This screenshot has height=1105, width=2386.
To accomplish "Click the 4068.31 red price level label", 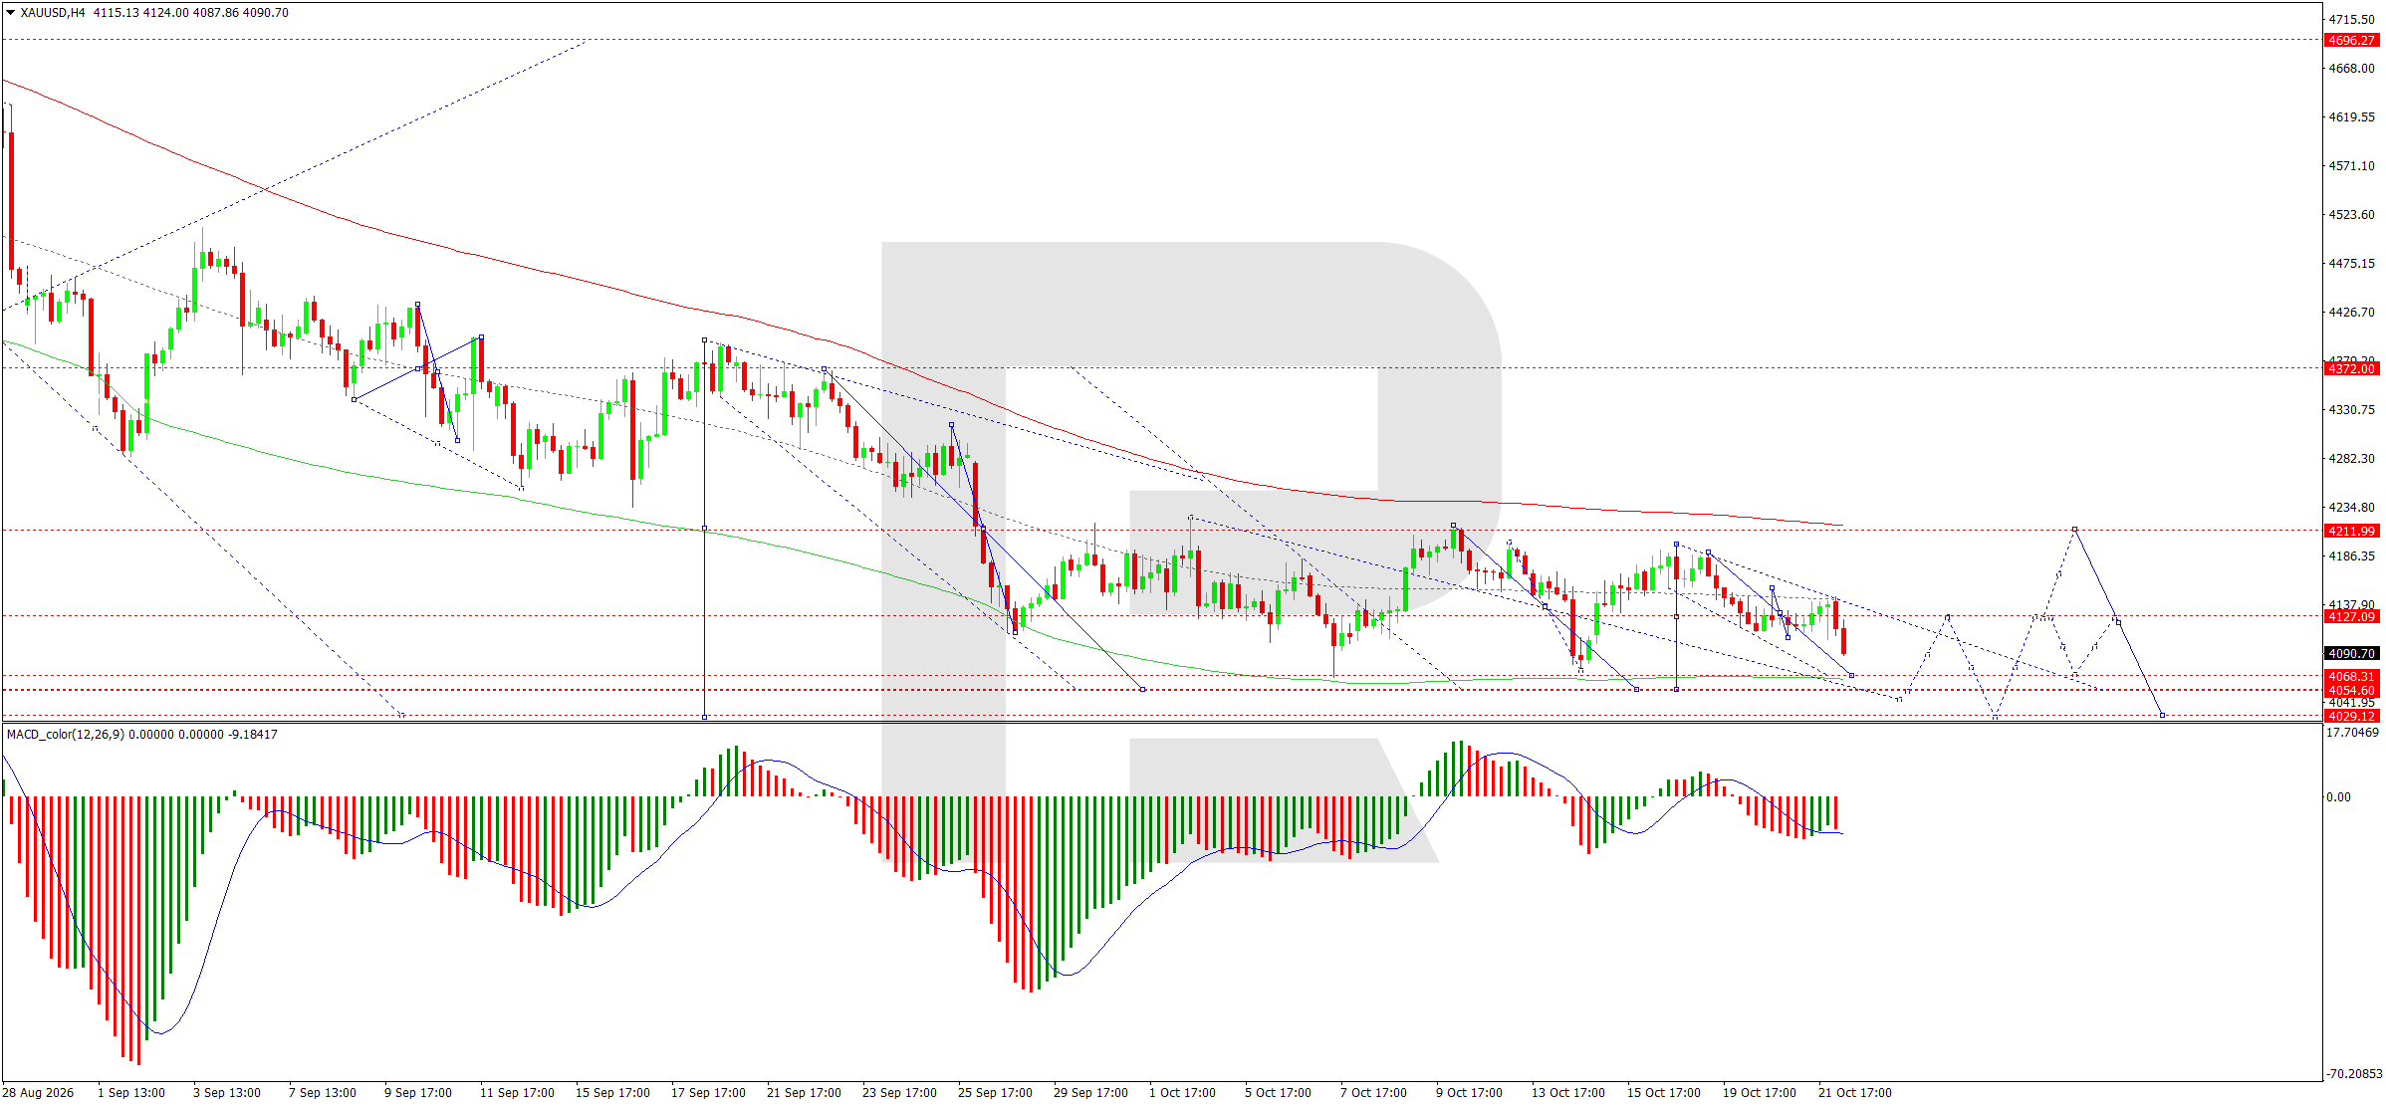I will point(2351,677).
